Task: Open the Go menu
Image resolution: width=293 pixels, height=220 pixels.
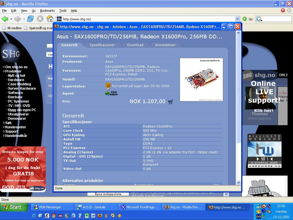Action: point(34,11)
